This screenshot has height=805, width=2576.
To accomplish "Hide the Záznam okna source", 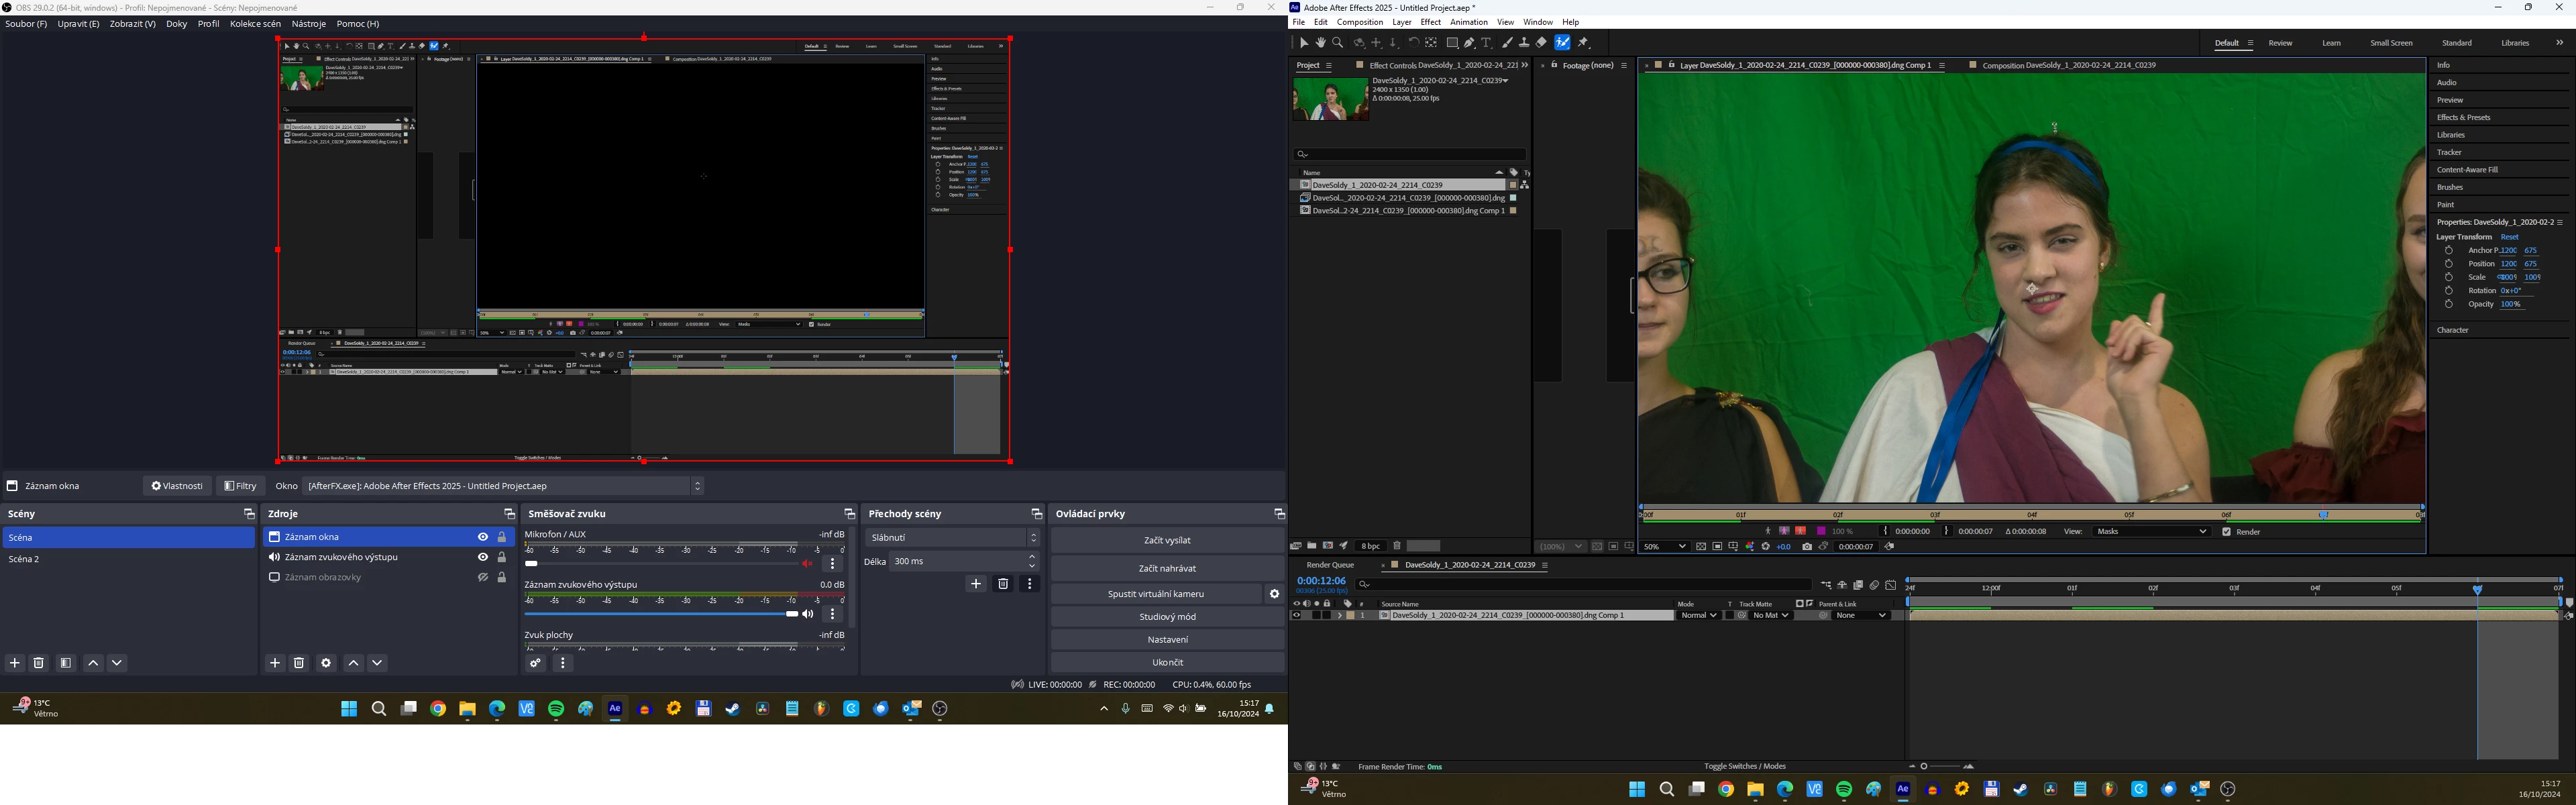I will point(483,537).
